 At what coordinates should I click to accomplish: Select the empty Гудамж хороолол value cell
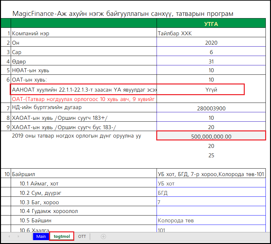click(x=211, y=211)
